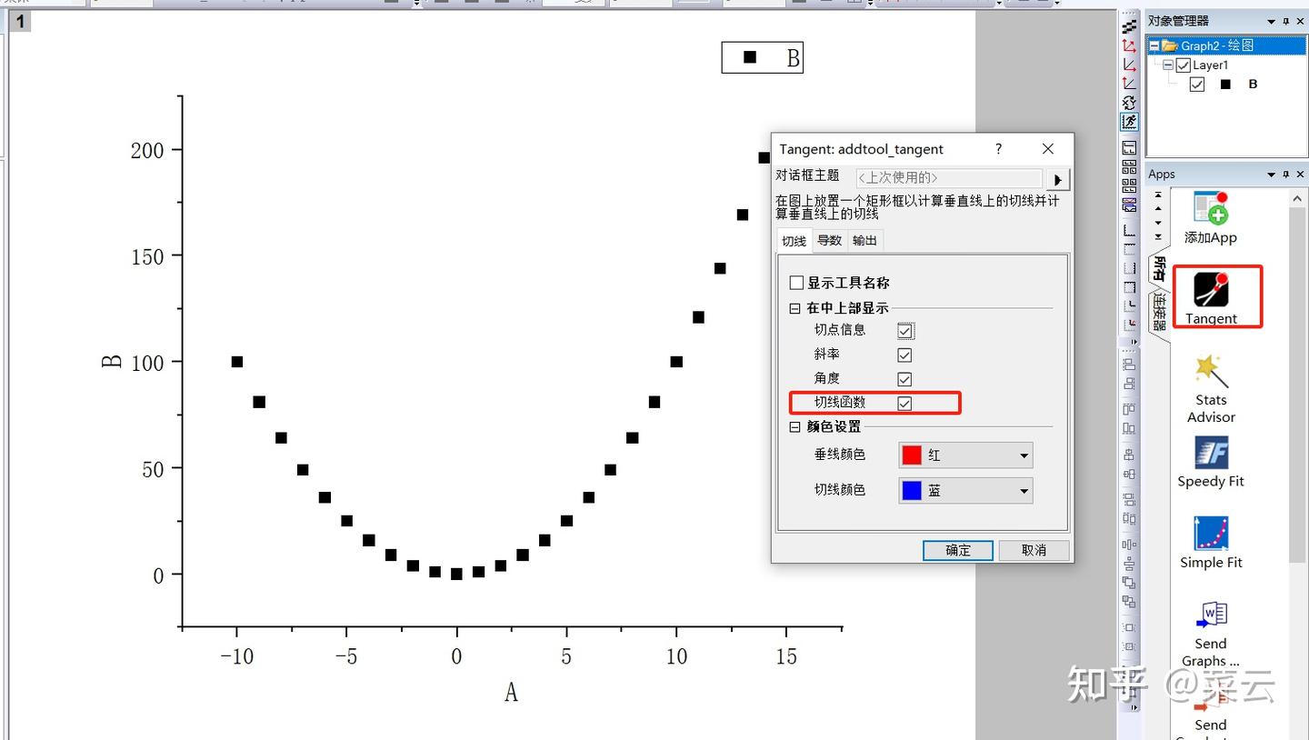Open 切线颜色 dropdown arrow
Screen dimensions: 1309x740
(1024, 491)
